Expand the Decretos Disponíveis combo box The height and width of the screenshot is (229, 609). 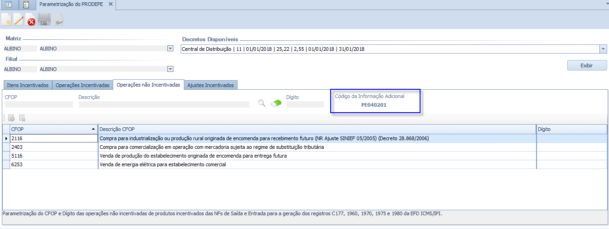point(603,49)
